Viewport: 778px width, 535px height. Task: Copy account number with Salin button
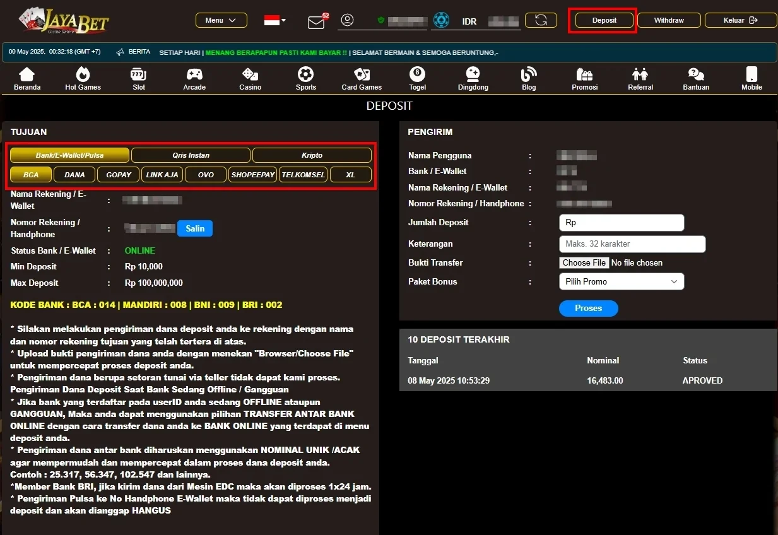tap(195, 228)
